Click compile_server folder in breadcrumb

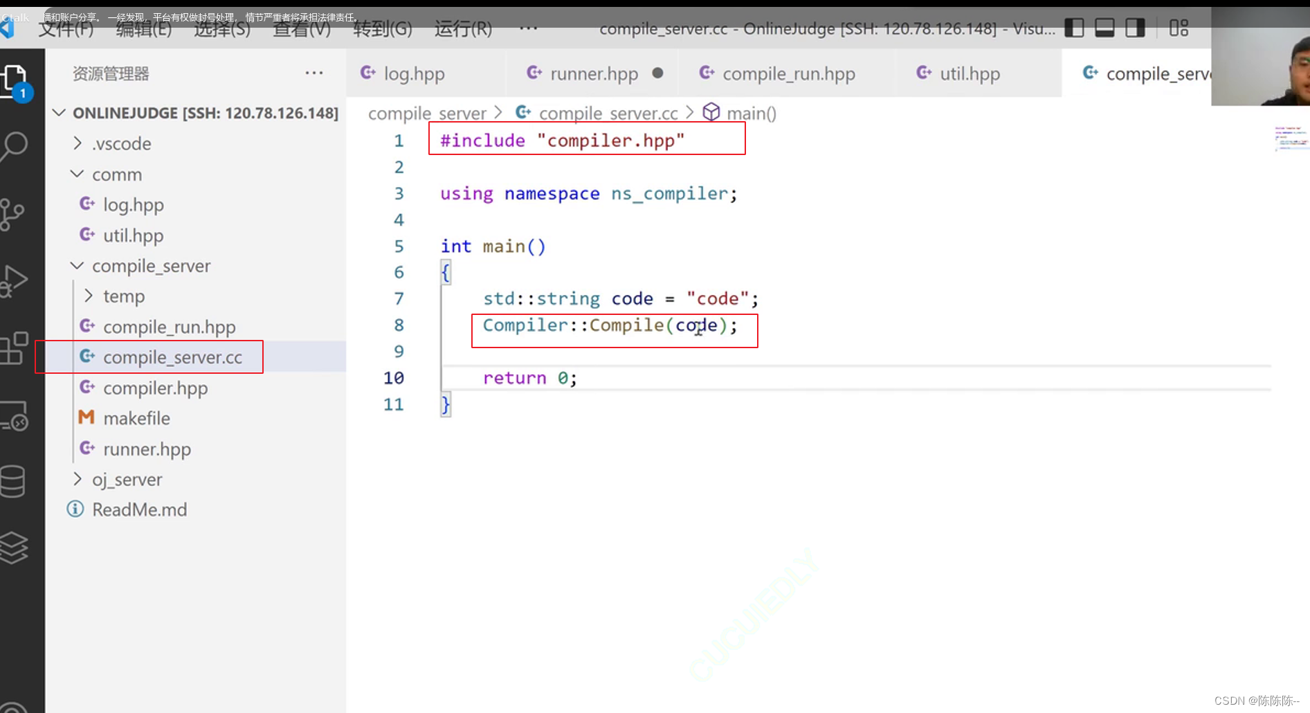pyautogui.click(x=427, y=113)
